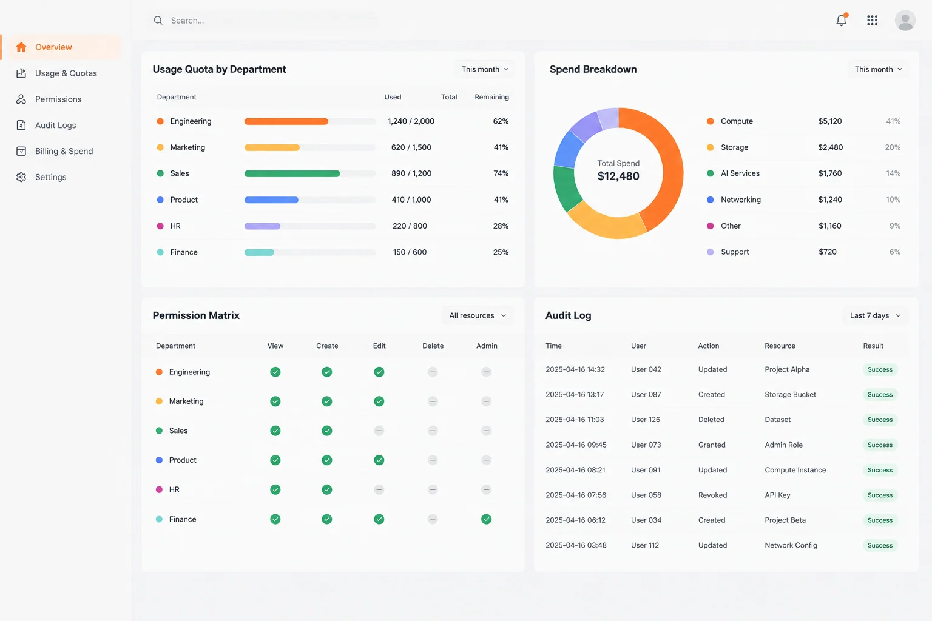Click the Settings gear icon
The height and width of the screenshot is (621, 932).
(21, 177)
